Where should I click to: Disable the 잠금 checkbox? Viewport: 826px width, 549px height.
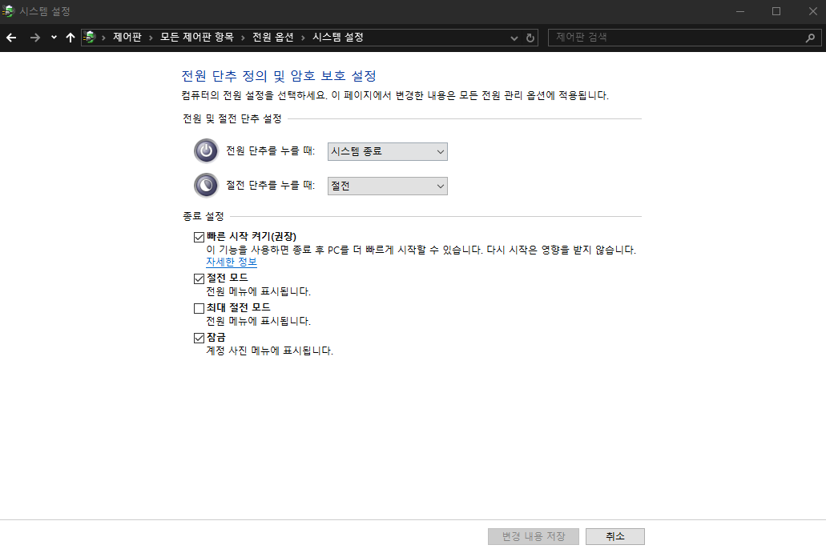click(198, 338)
